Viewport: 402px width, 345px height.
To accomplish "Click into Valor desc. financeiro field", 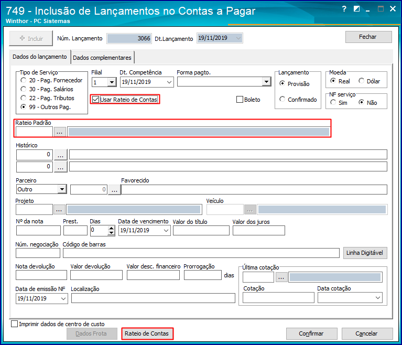I will 154,275.
